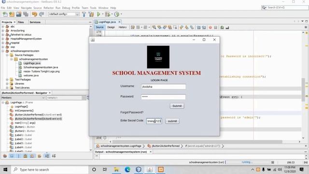Open the Debug menu
Image resolution: width=309 pixels, height=174 pixels.
point(66,8)
